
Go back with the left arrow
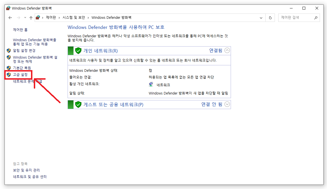(10, 18)
